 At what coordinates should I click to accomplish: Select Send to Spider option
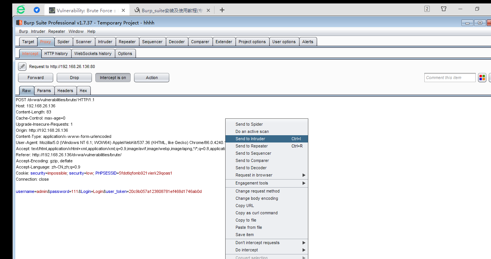coord(267,124)
